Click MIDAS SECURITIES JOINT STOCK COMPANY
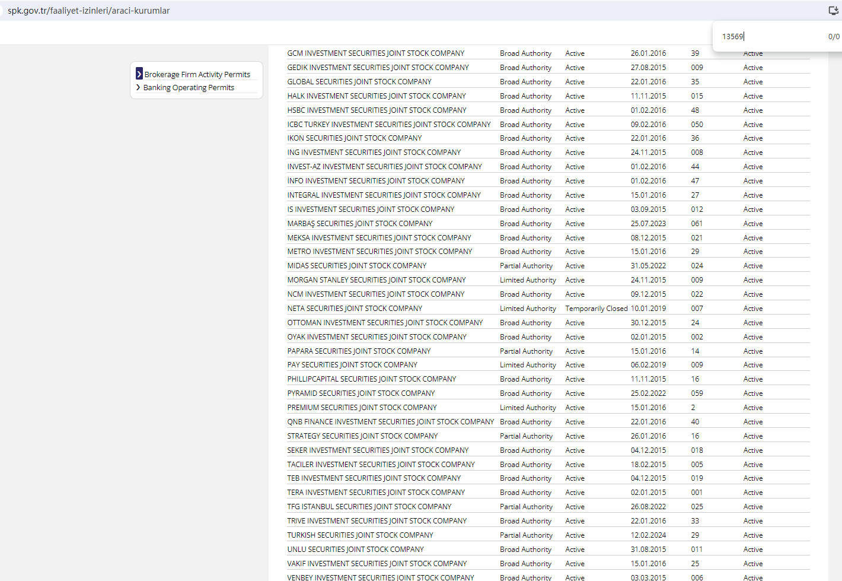Viewport: 842px width, 581px height. click(357, 266)
